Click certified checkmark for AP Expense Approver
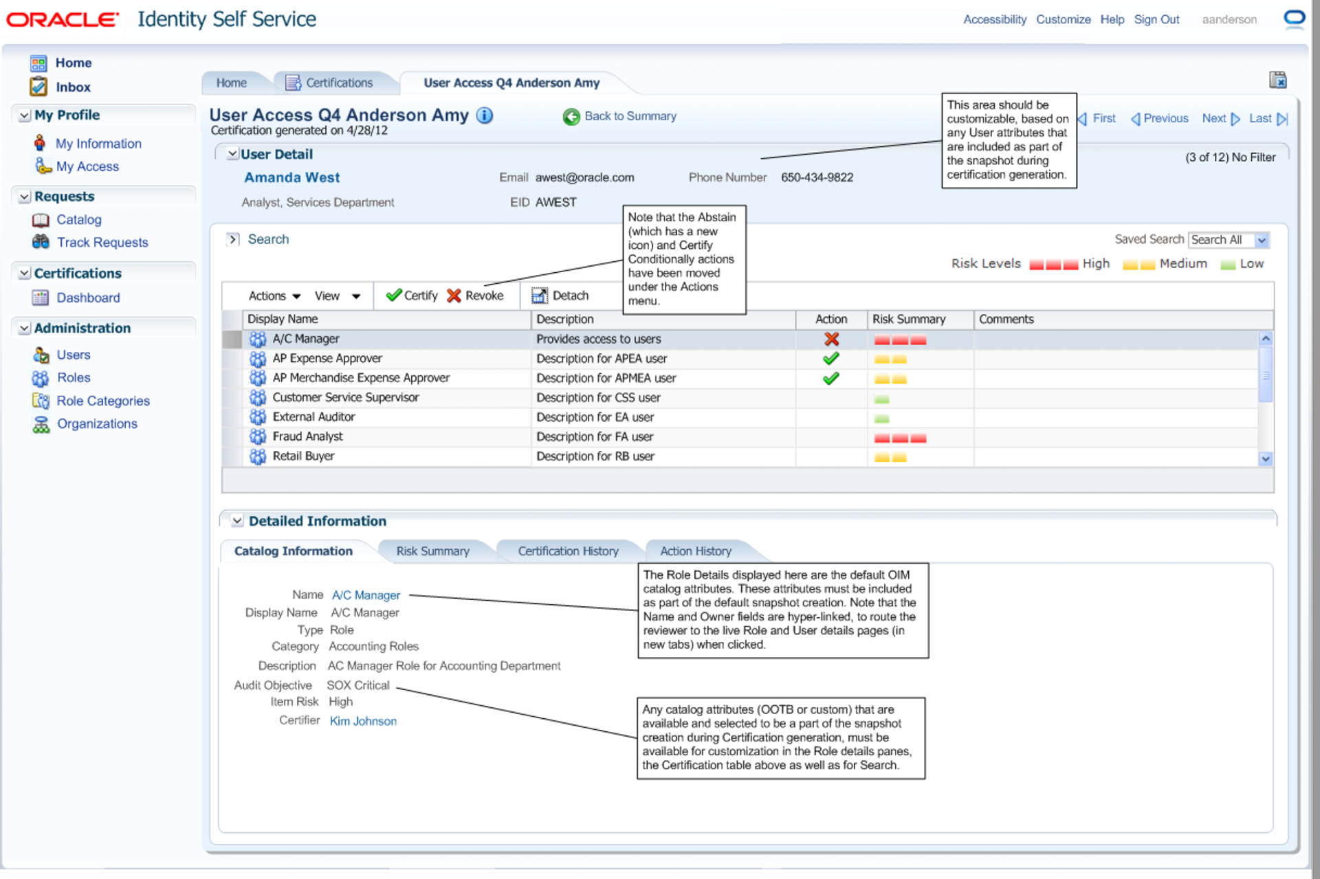 tap(831, 358)
